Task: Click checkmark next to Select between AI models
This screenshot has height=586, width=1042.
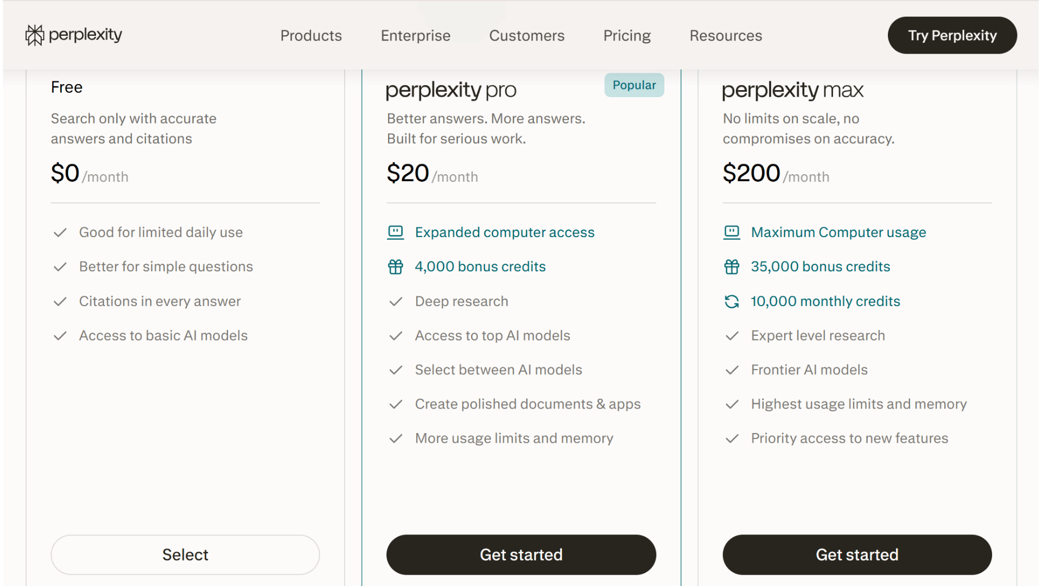Action: pos(396,370)
